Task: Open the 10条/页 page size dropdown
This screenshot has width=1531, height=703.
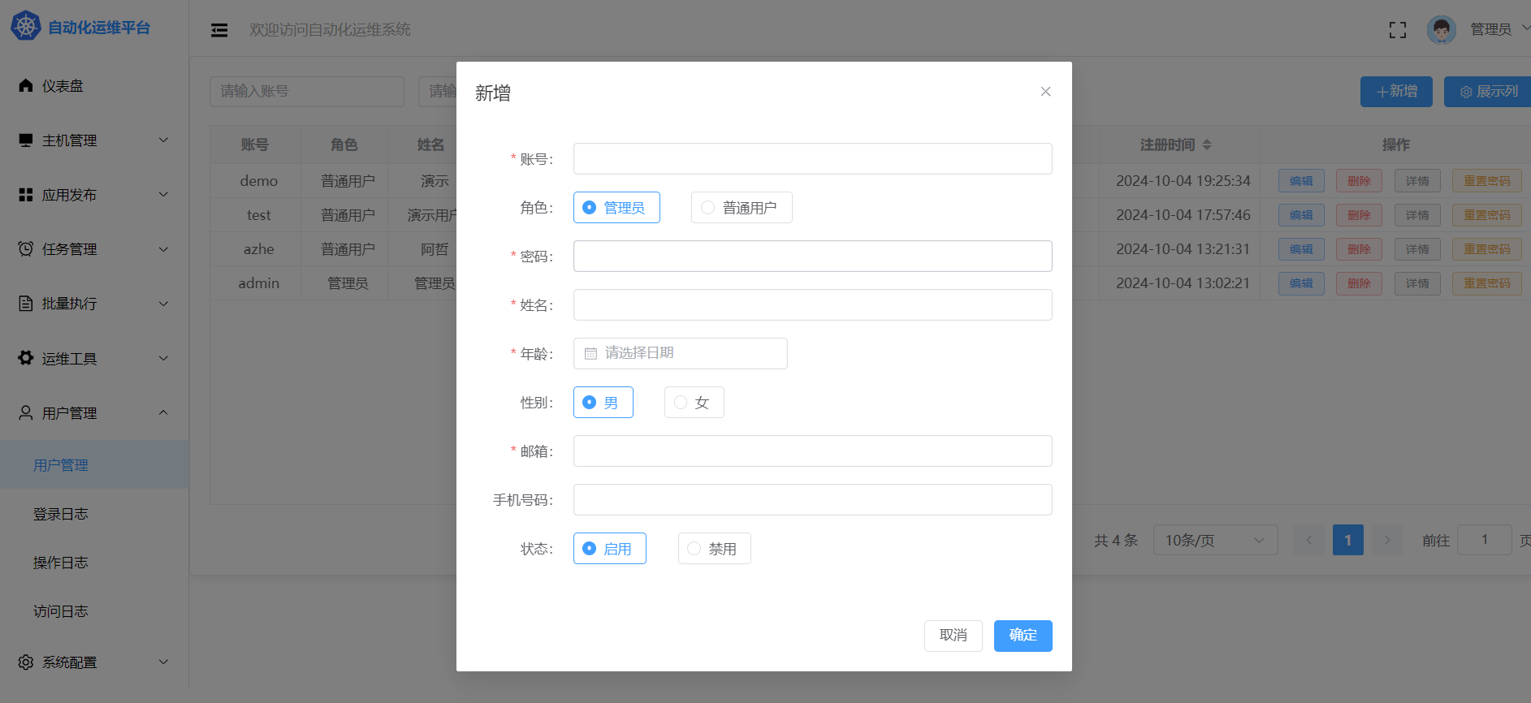Action: tap(1214, 540)
